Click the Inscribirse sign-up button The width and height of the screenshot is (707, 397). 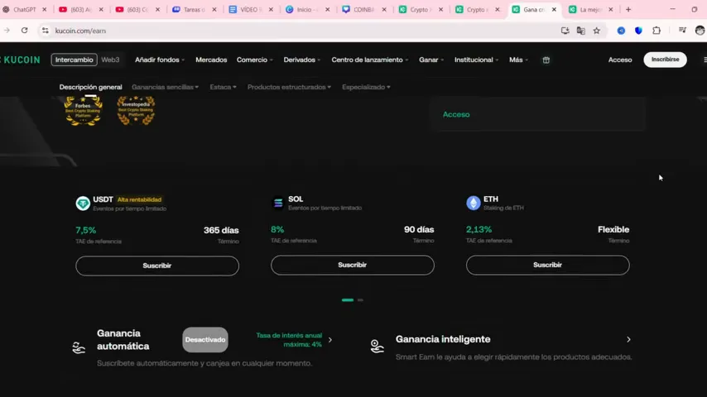[x=665, y=60]
